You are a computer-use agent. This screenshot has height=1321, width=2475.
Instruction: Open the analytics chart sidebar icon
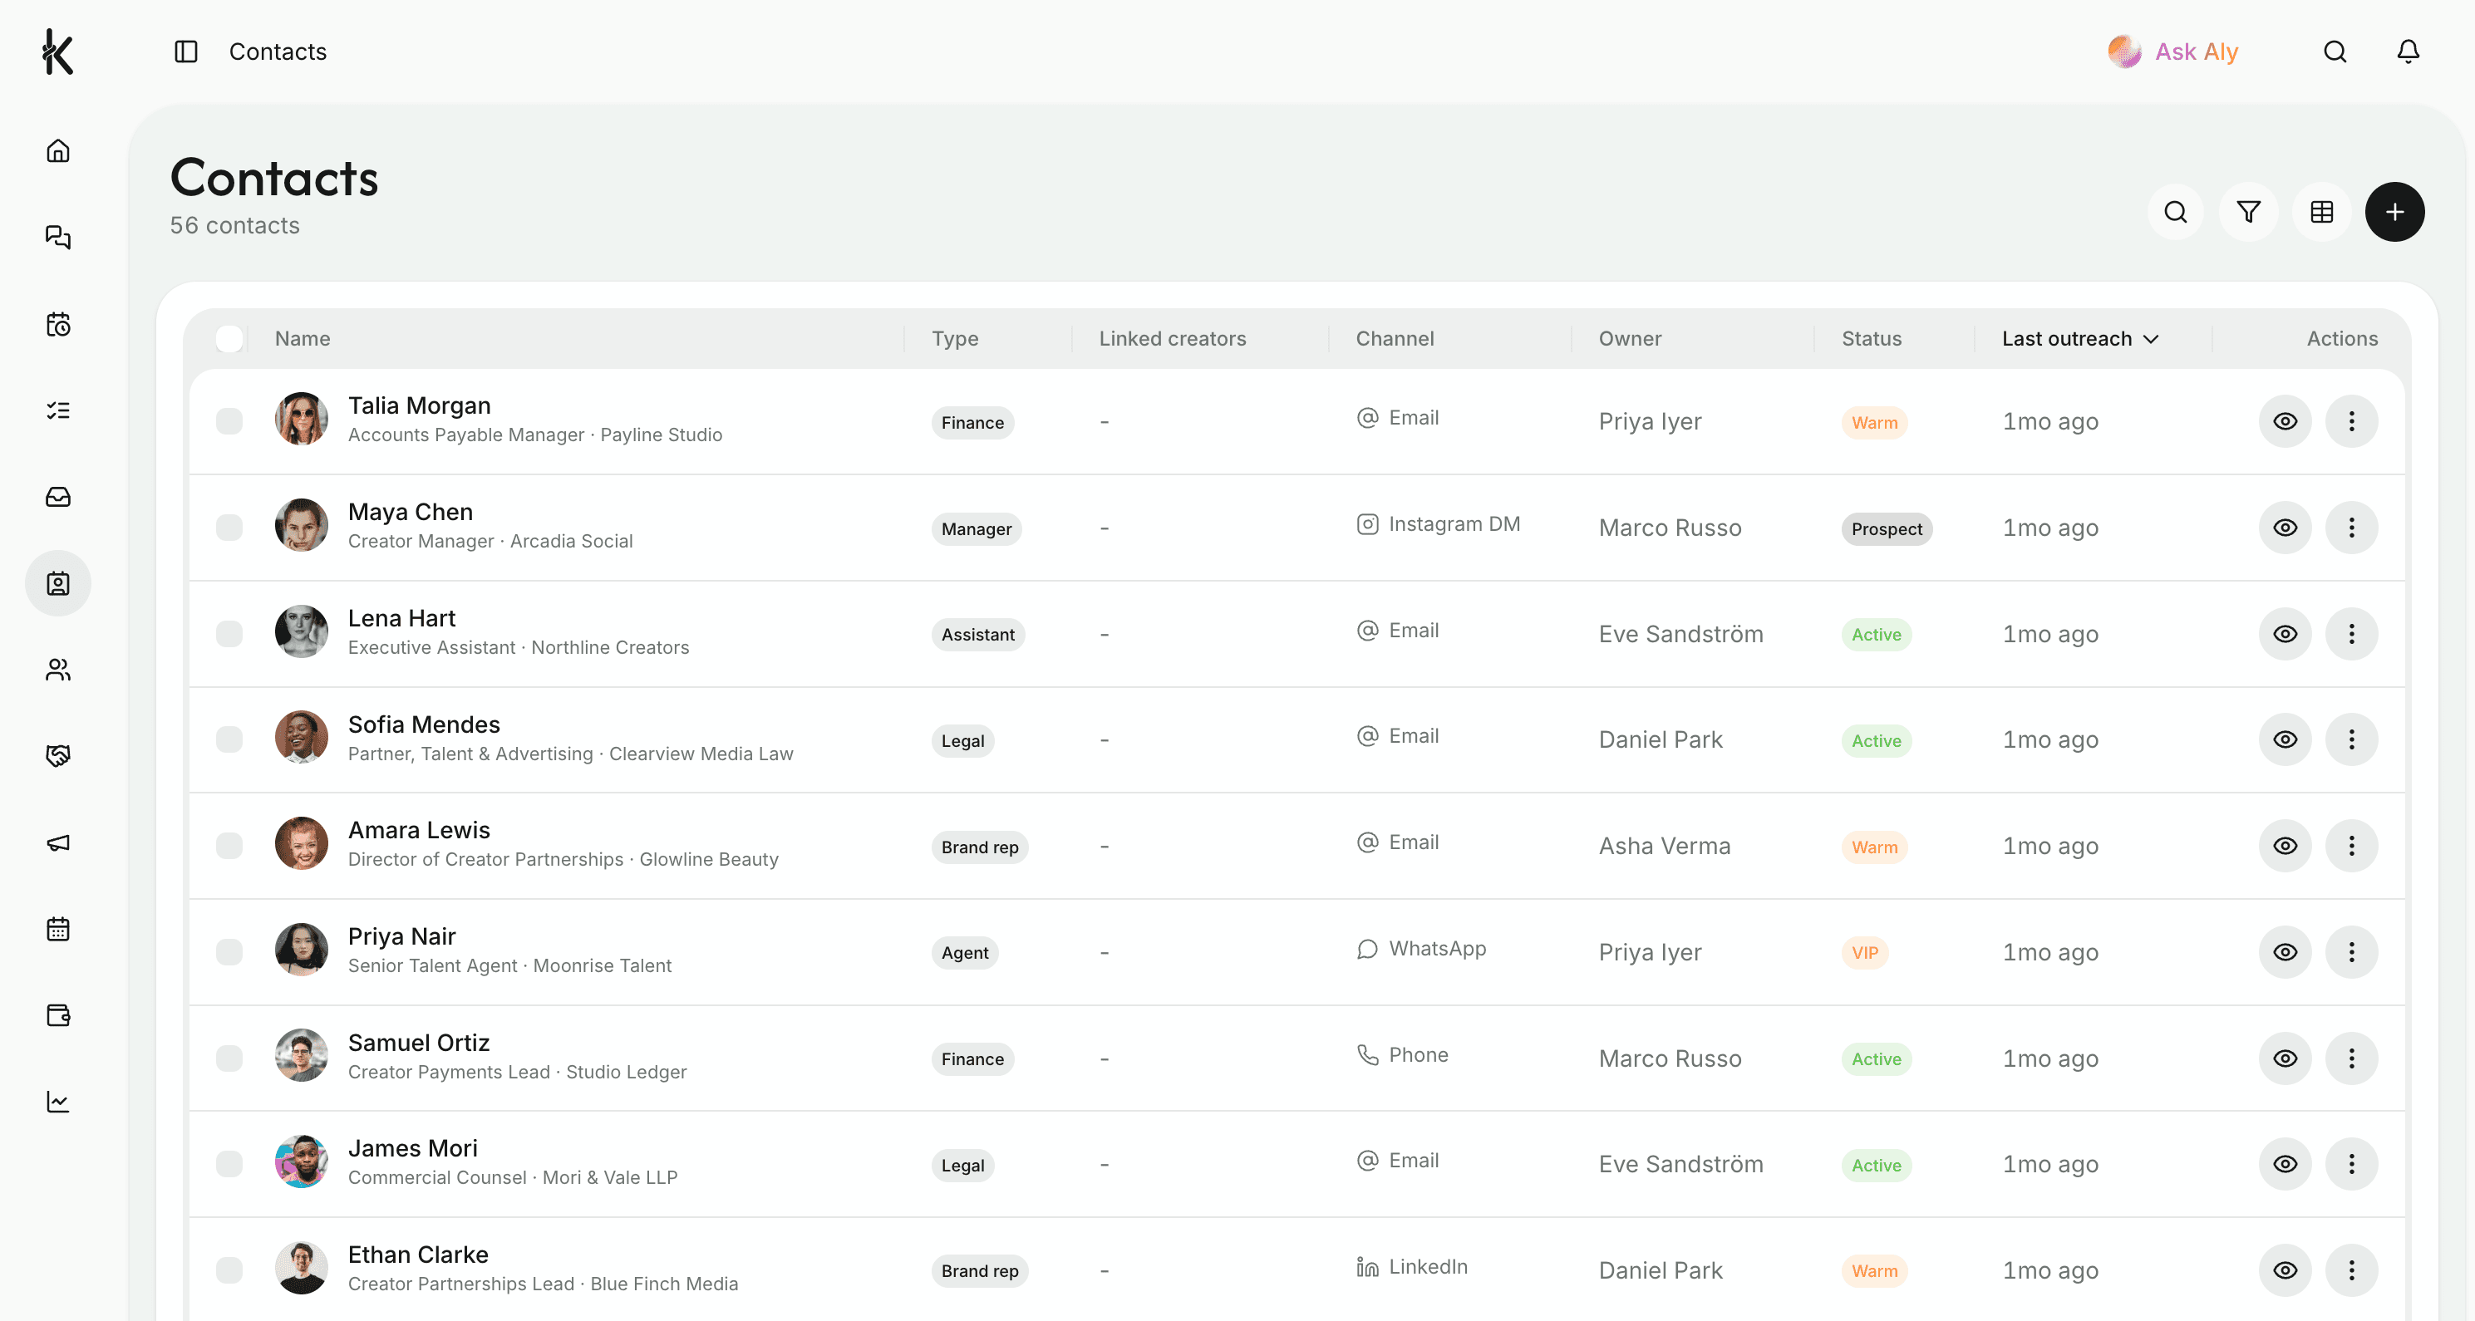point(59,1102)
